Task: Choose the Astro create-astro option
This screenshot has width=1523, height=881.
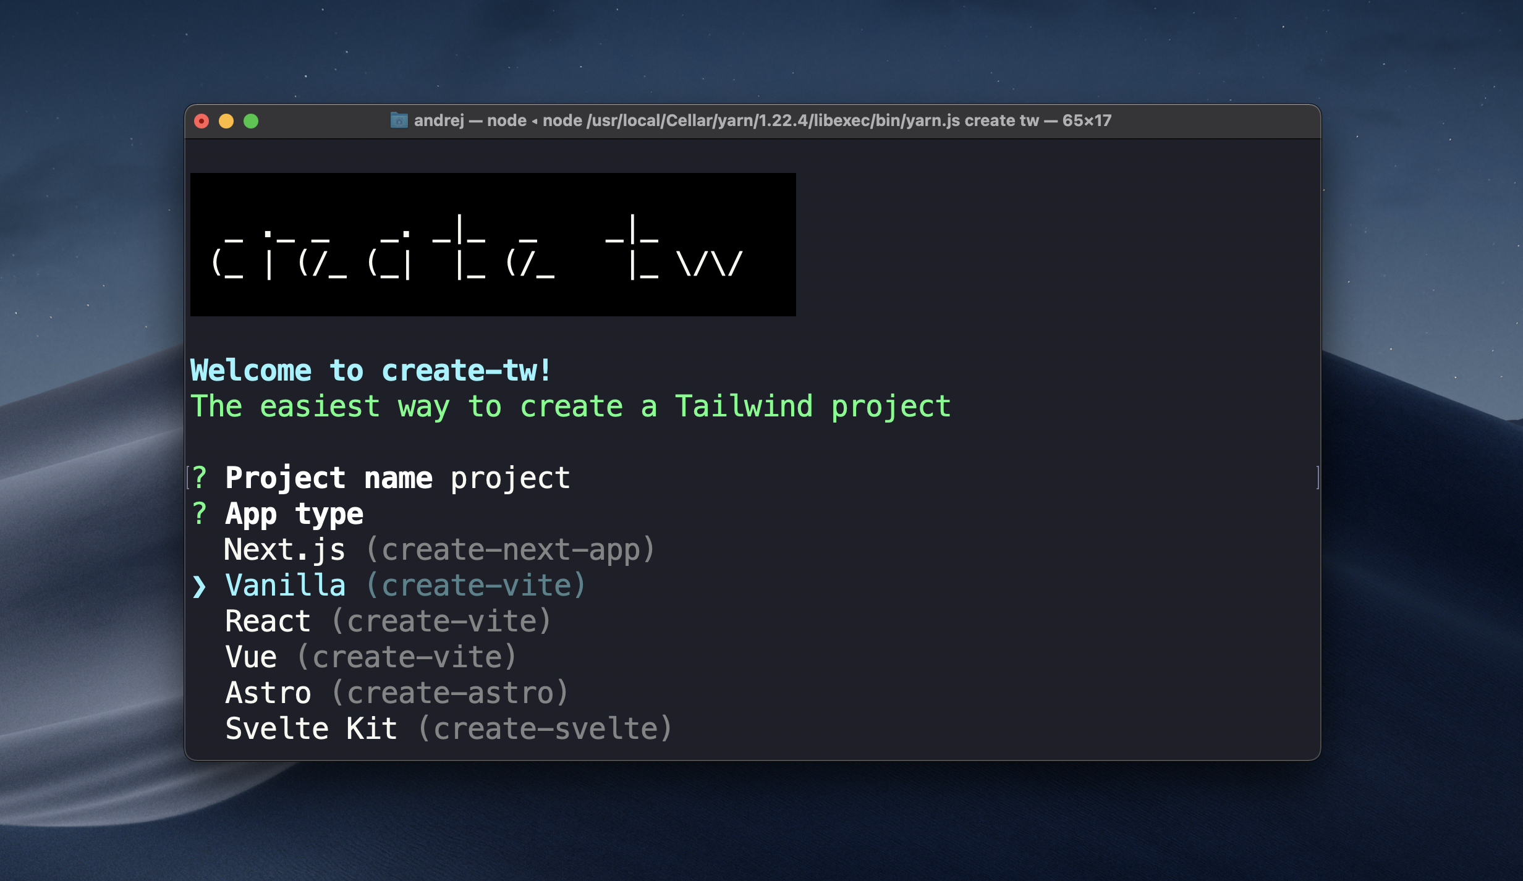Action: [396, 693]
